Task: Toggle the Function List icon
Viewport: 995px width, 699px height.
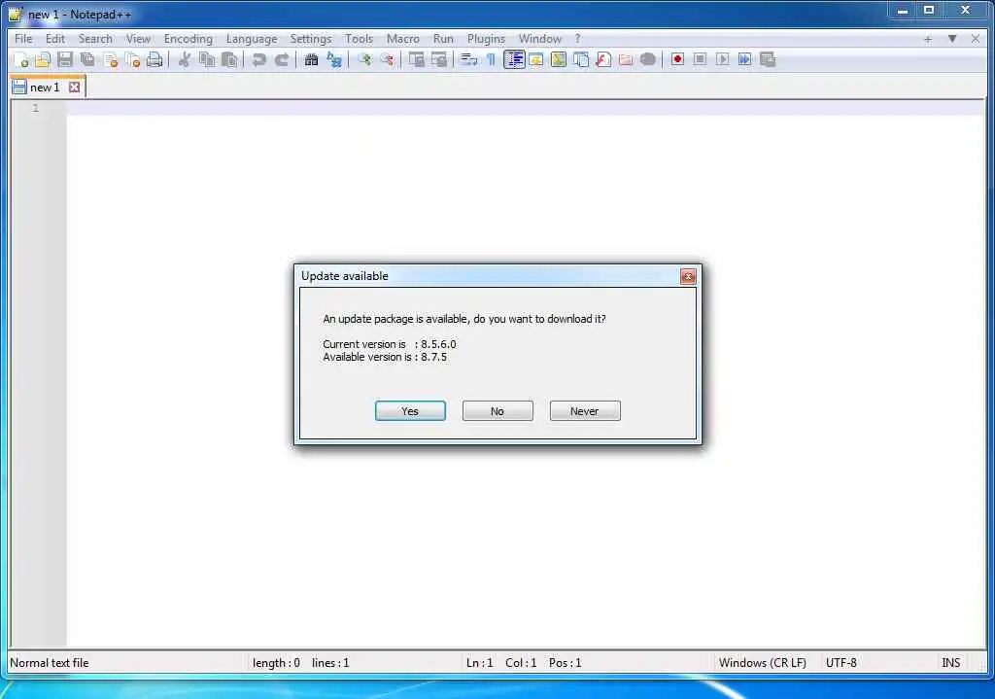Action: [x=603, y=59]
